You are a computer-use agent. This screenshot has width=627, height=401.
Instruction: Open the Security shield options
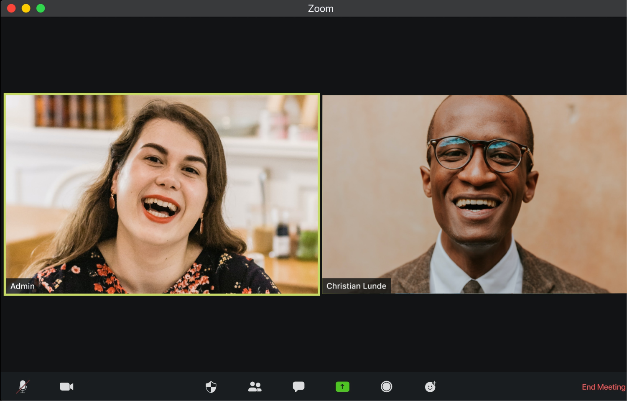coord(211,387)
